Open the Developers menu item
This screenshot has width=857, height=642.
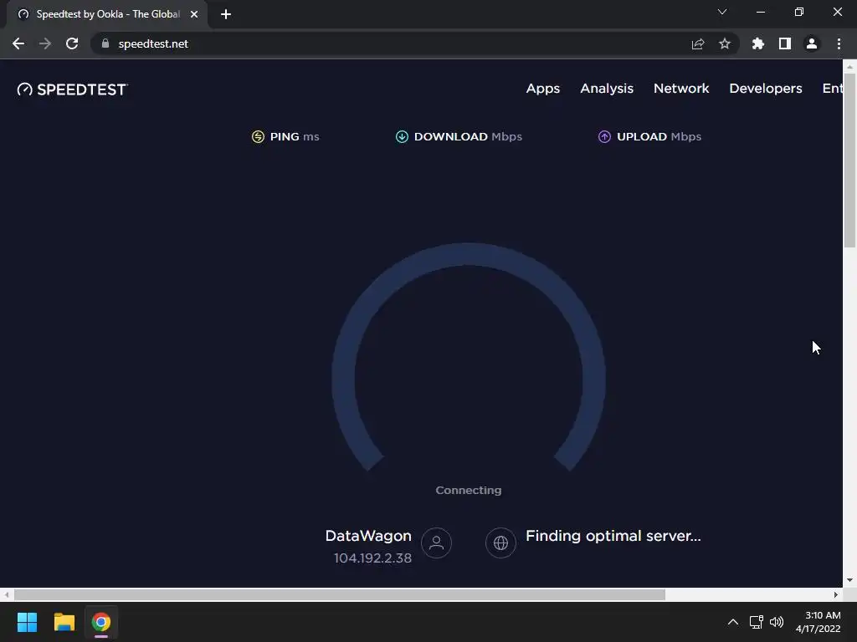[766, 89]
